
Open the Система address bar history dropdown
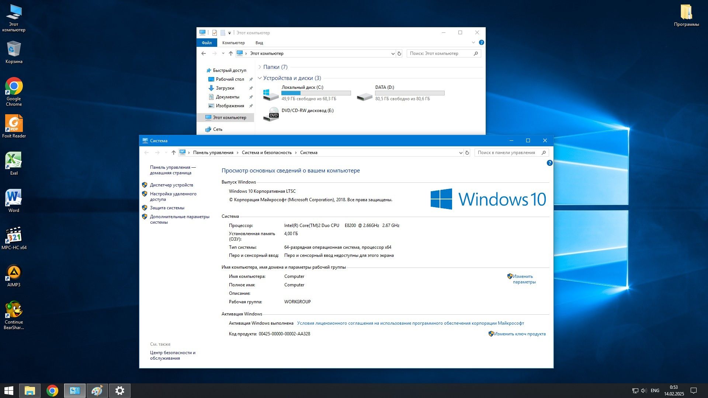pyautogui.click(x=461, y=153)
